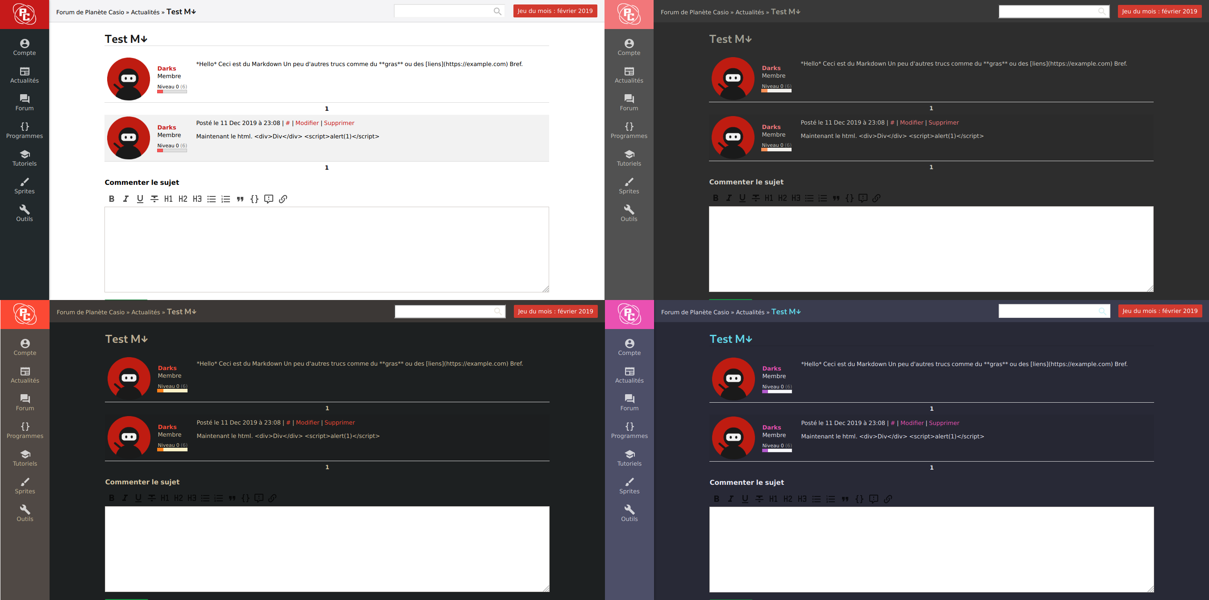Image resolution: width=1209 pixels, height=600 pixels.
Task: Open Outils in the light theme sidebar
Action: pos(25,213)
